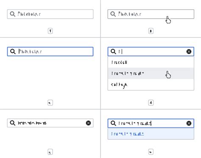Click the magnifier icon in hovered search box two

click(113, 14)
